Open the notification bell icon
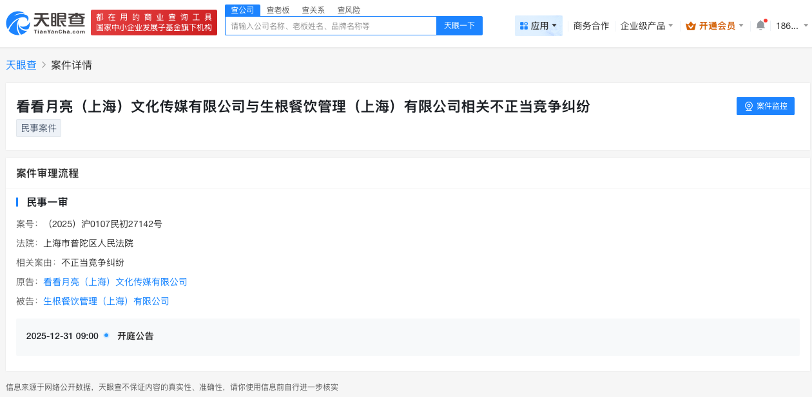Screen dimensions: 812x397 pos(760,24)
